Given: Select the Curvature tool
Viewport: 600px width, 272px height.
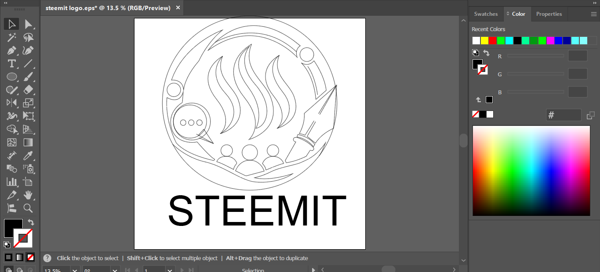Looking at the screenshot, I should click(x=29, y=50).
